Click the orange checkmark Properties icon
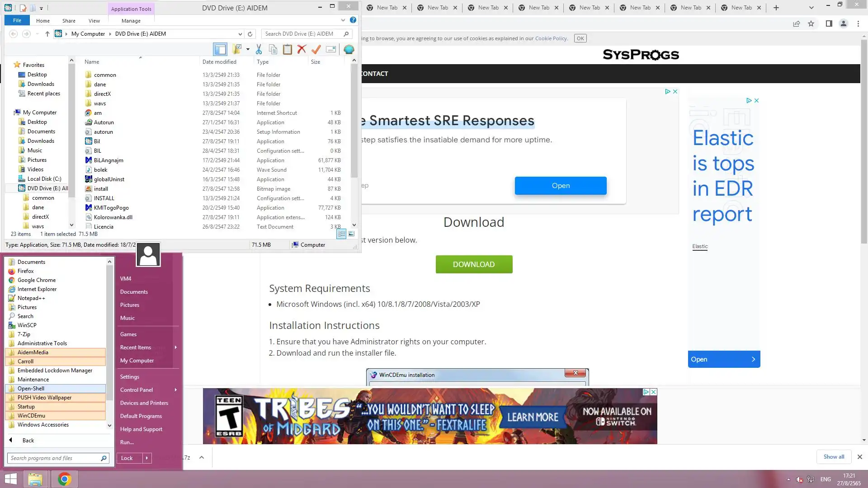Viewport: 868px width, 488px height. 316,49
